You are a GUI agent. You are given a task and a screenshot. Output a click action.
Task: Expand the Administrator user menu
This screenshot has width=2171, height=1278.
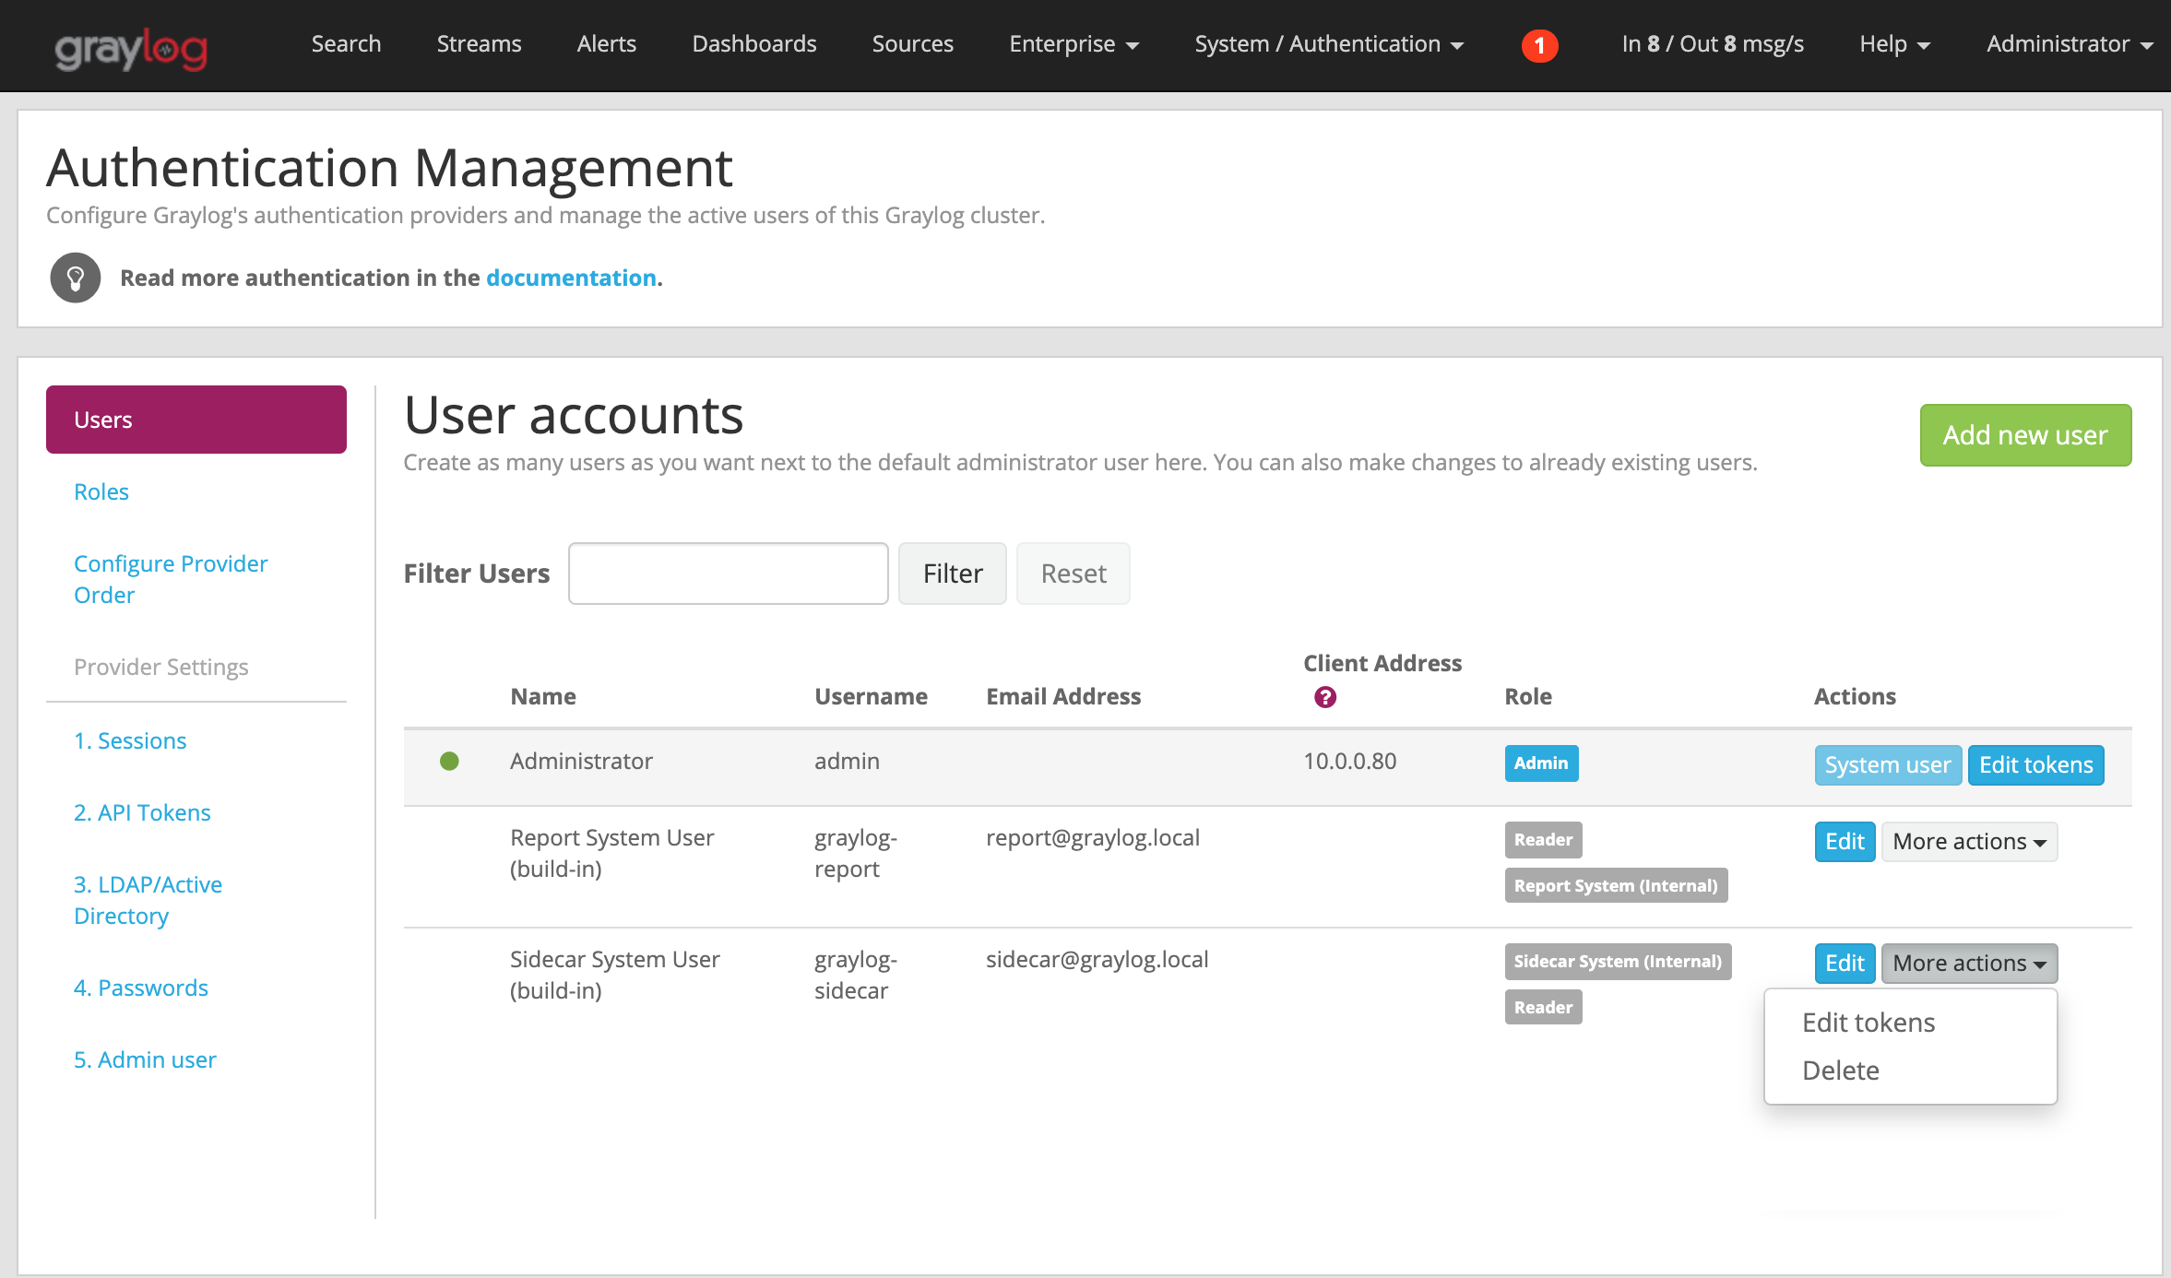pos(2069,44)
